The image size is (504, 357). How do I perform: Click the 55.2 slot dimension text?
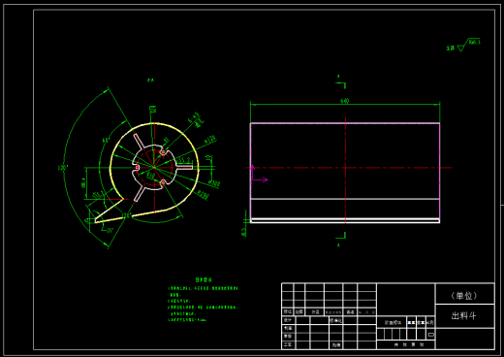(184, 160)
